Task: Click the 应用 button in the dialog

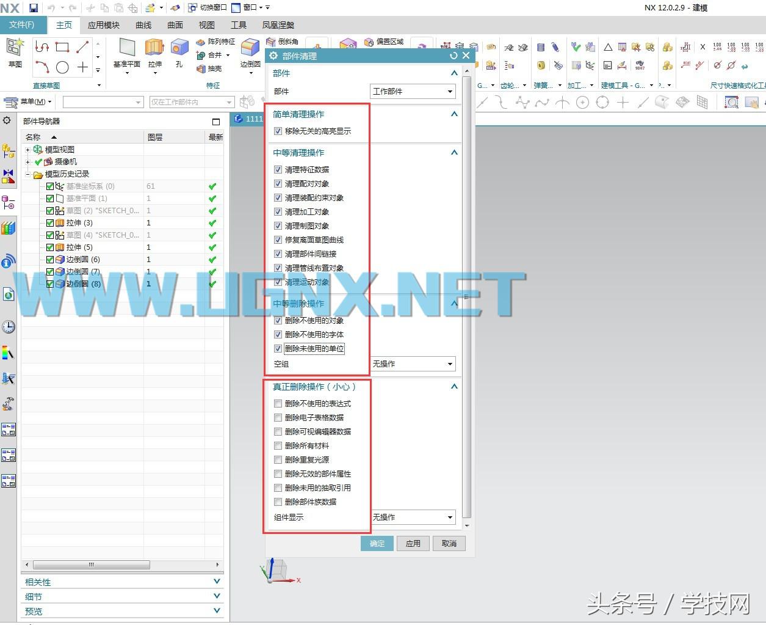Action: pyautogui.click(x=413, y=543)
